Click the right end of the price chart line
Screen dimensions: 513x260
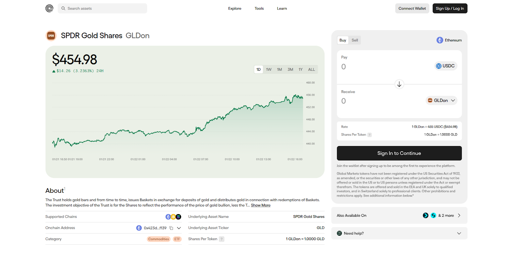click(302, 98)
